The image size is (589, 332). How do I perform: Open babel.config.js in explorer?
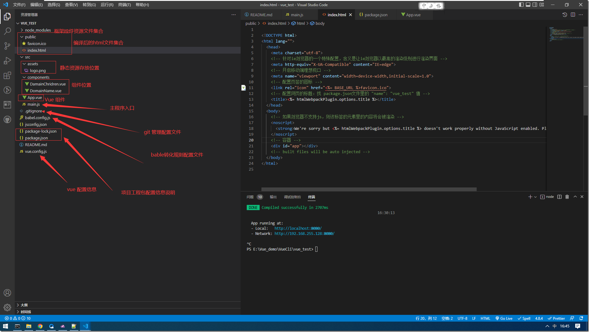(x=38, y=118)
